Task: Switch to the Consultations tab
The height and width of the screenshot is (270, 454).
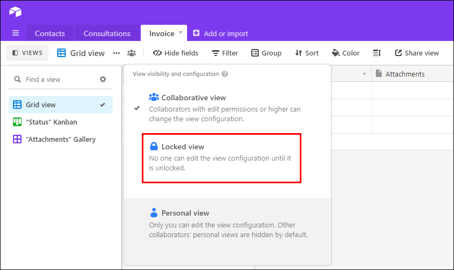Action: pyautogui.click(x=107, y=33)
